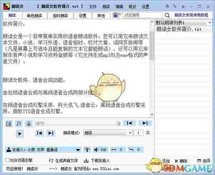This screenshot has width=215, height=175.
Task: Open the 设置 tab below the title bar
Action: tap(82, 16)
